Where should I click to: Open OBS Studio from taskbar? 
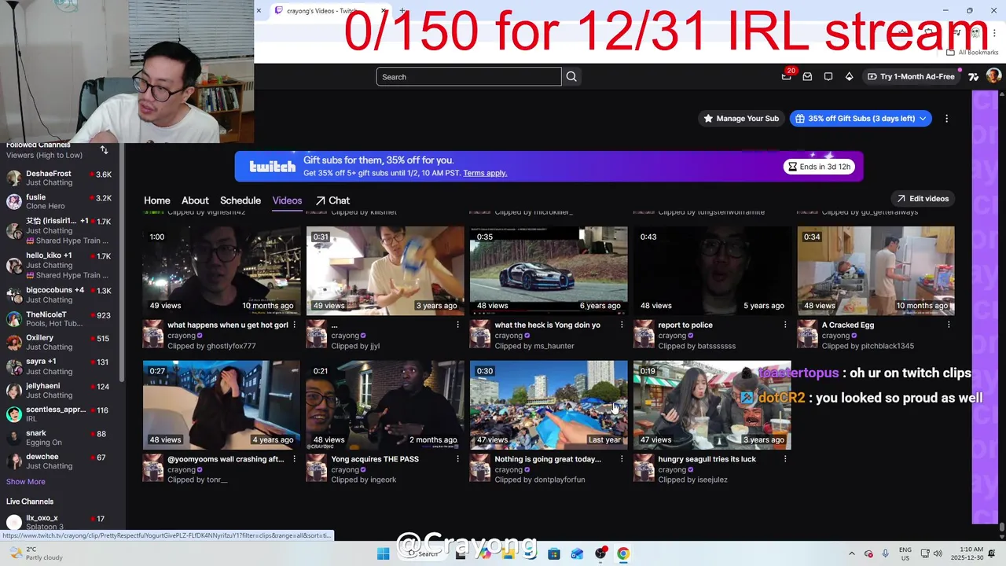600,553
